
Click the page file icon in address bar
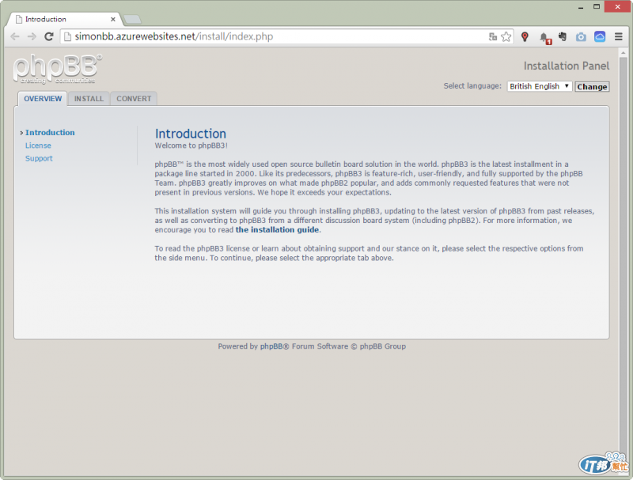click(67, 36)
